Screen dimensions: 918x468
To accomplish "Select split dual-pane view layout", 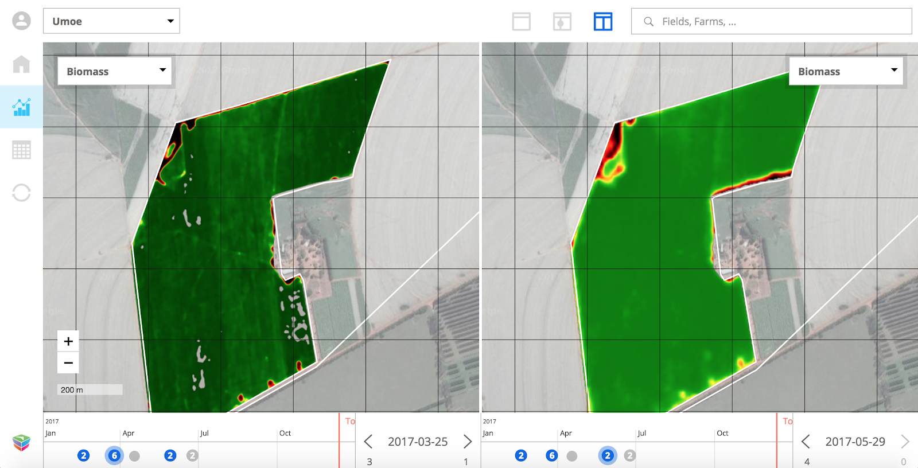I will (x=602, y=22).
